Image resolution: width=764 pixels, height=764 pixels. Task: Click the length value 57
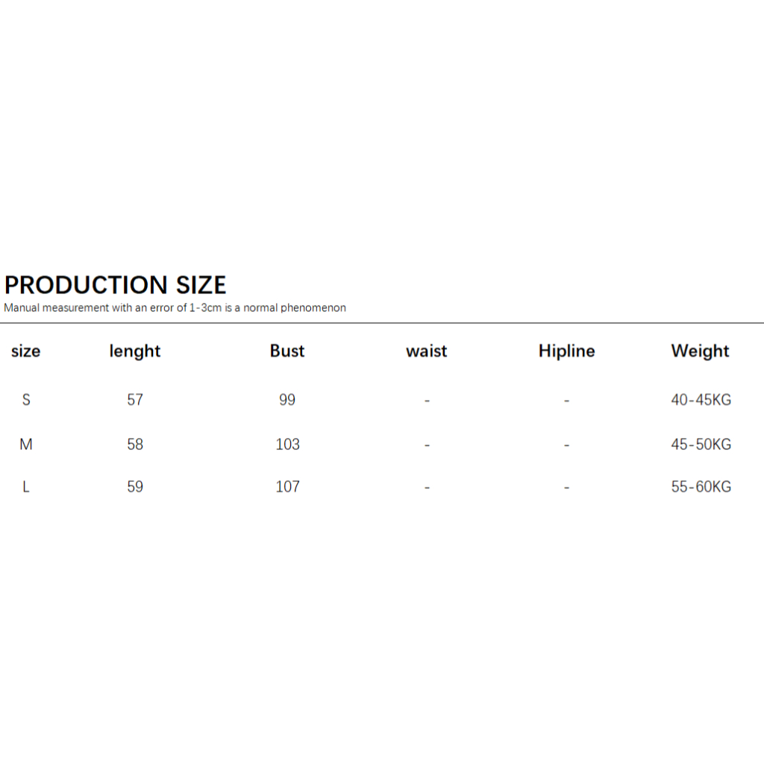click(x=135, y=400)
